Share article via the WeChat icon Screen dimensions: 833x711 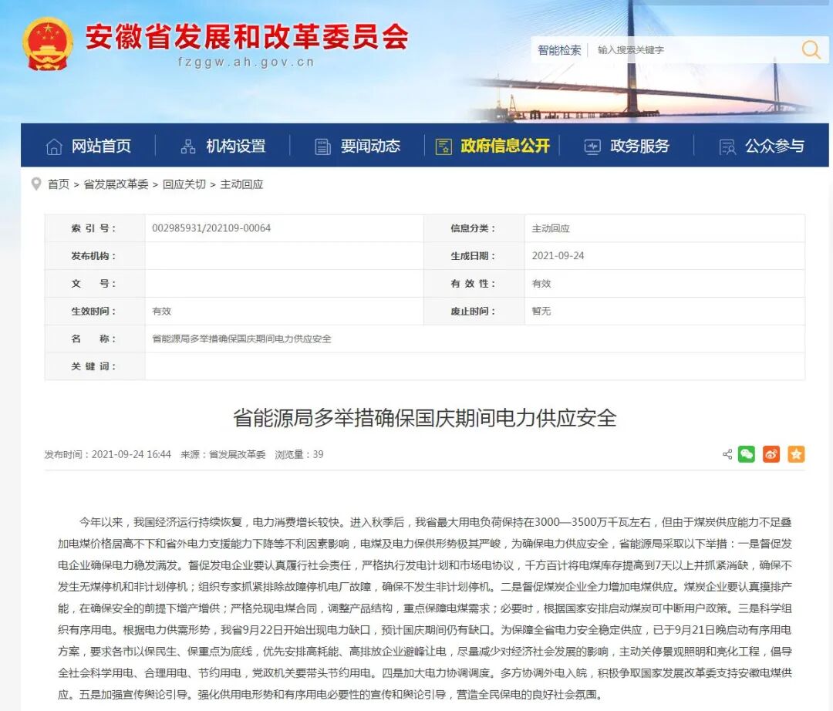tap(746, 454)
